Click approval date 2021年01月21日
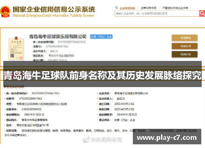 pos(124,109)
